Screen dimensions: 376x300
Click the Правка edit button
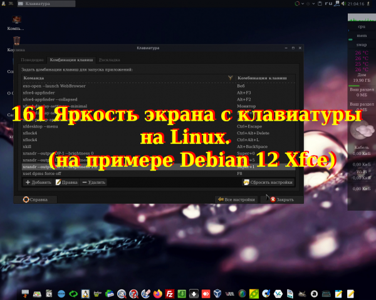(66, 182)
